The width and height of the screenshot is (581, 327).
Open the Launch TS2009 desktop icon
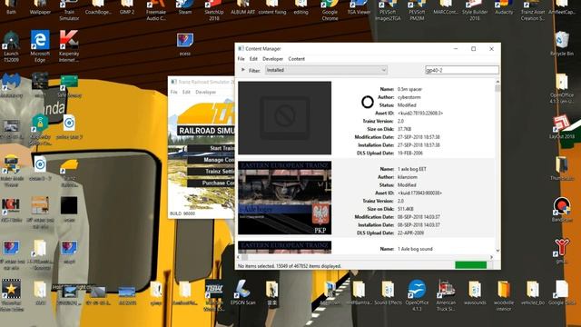pos(11,46)
